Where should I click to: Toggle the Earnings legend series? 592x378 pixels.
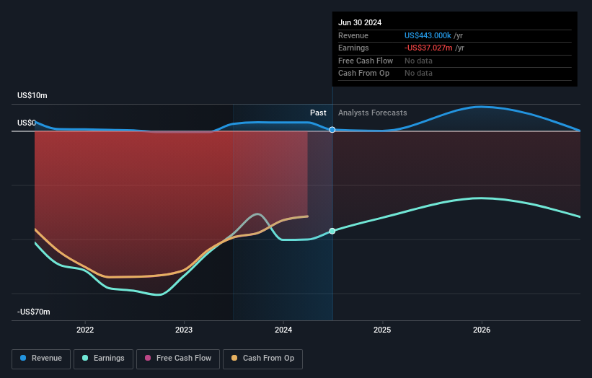click(103, 359)
